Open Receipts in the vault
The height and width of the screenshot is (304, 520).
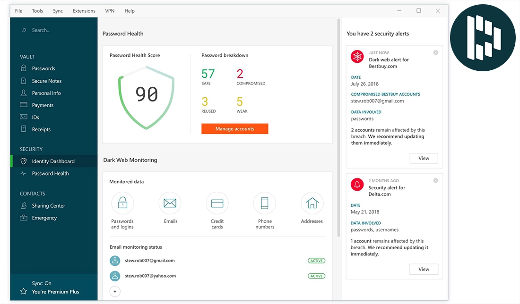coord(40,129)
